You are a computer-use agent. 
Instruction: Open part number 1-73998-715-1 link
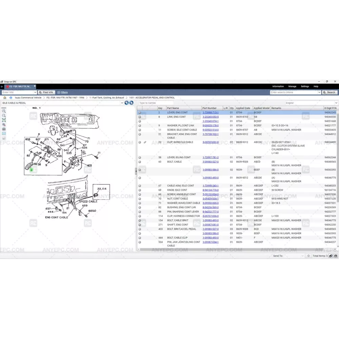tap(210, 113)
